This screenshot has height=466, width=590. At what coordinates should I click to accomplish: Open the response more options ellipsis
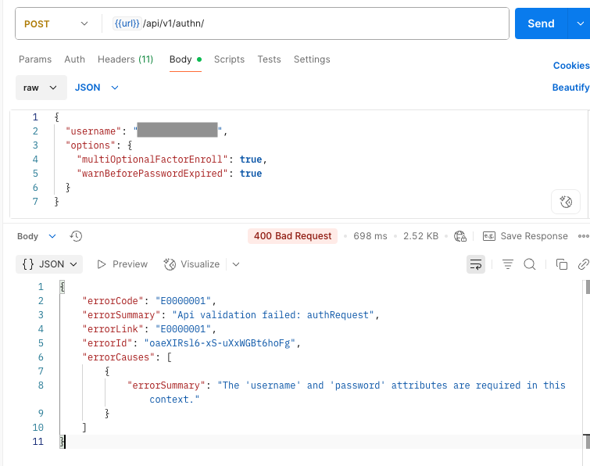583,236
